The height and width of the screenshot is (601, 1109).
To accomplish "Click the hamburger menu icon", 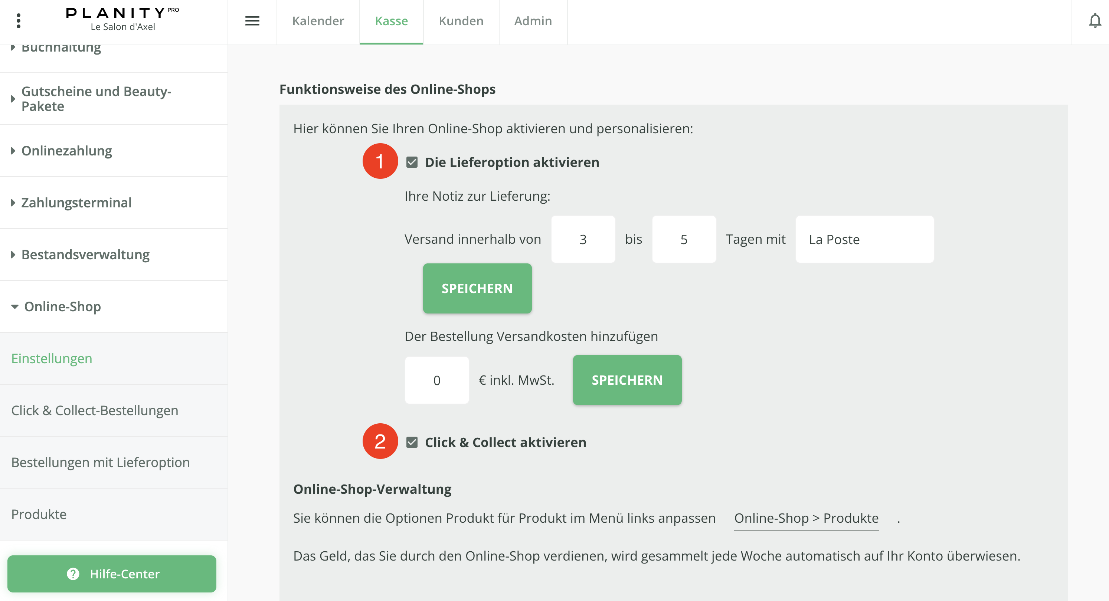I will (x=252, y=21).
